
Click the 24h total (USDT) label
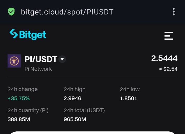pyautogui.click(x=84, y=110)
